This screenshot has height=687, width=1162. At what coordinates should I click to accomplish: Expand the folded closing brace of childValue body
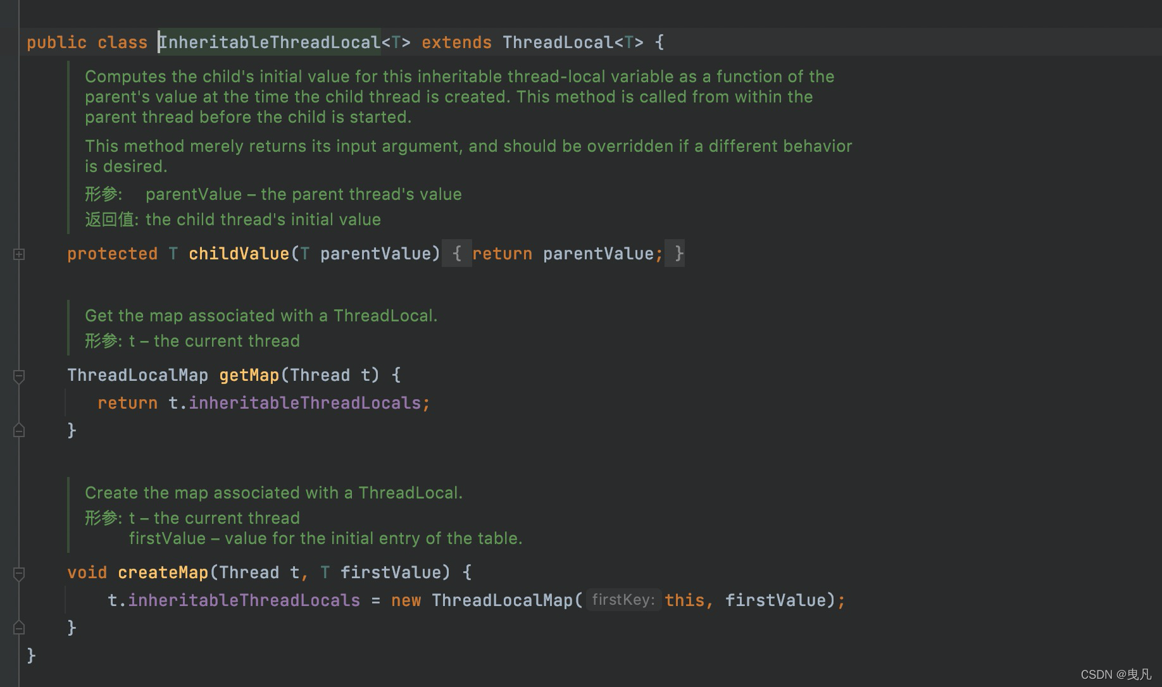coord(675,254)
